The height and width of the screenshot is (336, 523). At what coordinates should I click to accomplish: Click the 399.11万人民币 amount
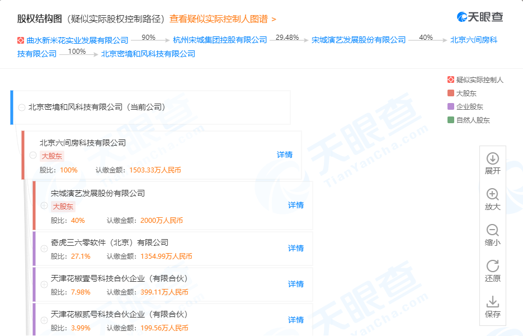[x=164, y=292]
